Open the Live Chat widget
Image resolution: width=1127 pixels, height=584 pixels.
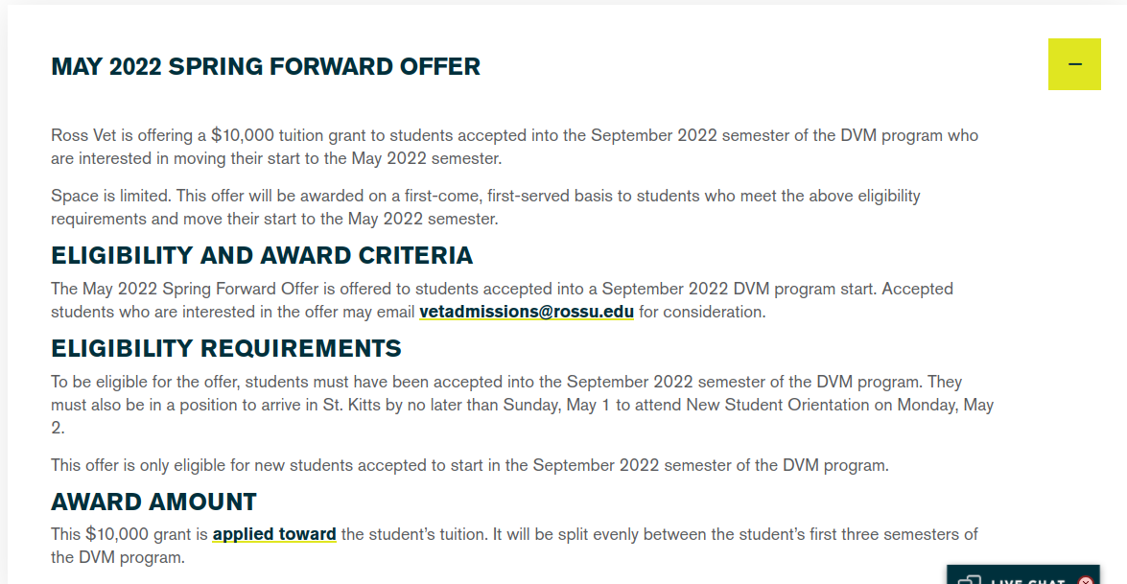1027,579
